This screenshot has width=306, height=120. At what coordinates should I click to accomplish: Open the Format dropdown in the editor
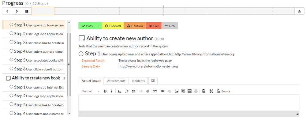pos(91,91)
